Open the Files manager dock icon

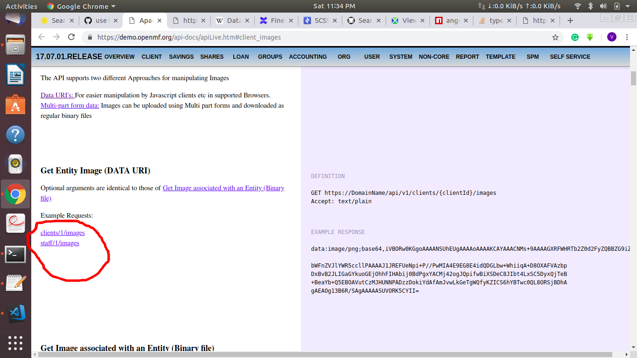[x=15, y=46]
